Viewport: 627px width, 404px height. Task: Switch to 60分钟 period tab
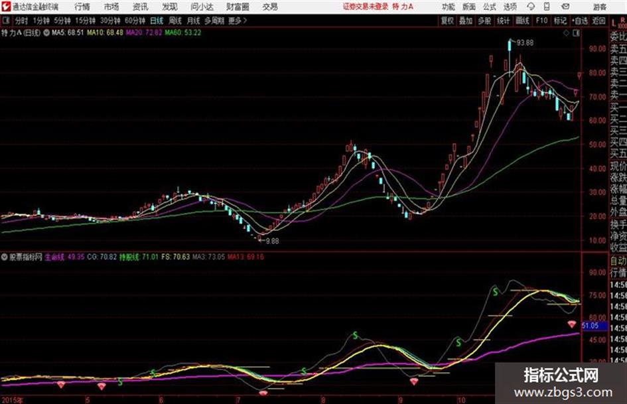[x=135, y=21]
